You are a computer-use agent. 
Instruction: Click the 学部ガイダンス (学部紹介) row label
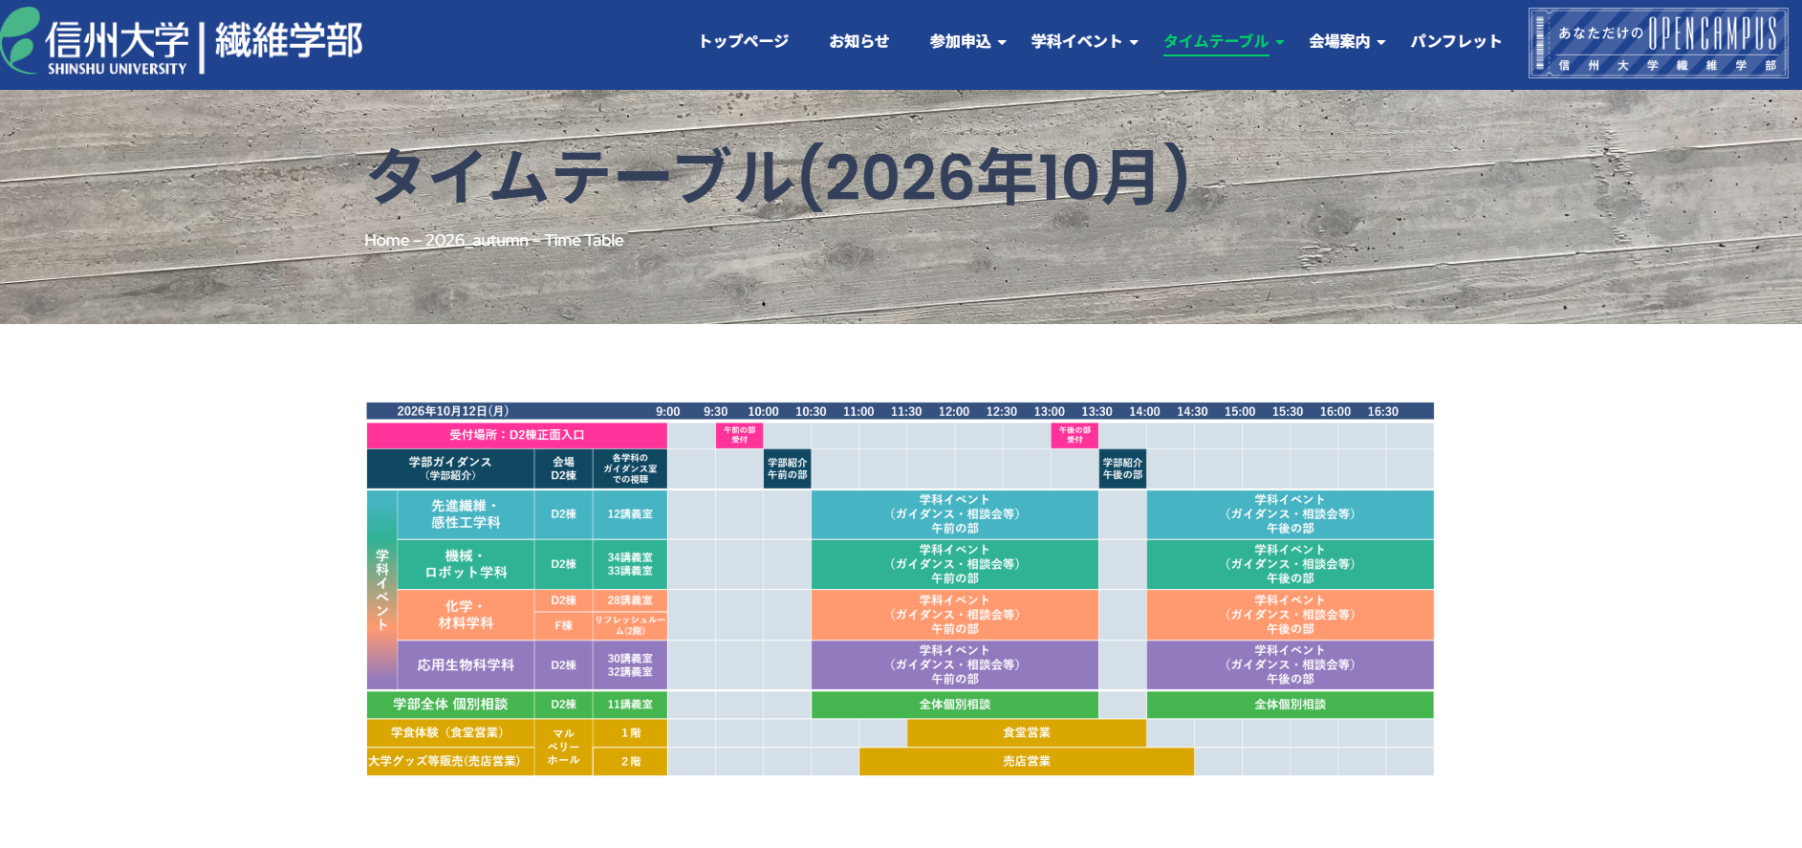450,468
